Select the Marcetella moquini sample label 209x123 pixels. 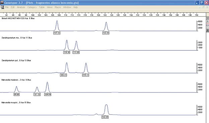point(16,103)
